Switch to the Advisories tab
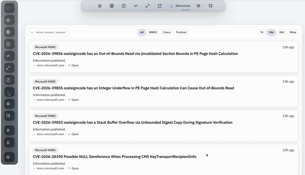Viewport: 305px width, 175px height. pos(181,6)
